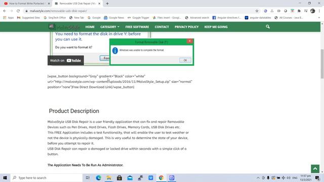This screenshot has height=182, width=324.
Task: Open the Mail app from the taskbar
Action: click(x=130, y=177)
